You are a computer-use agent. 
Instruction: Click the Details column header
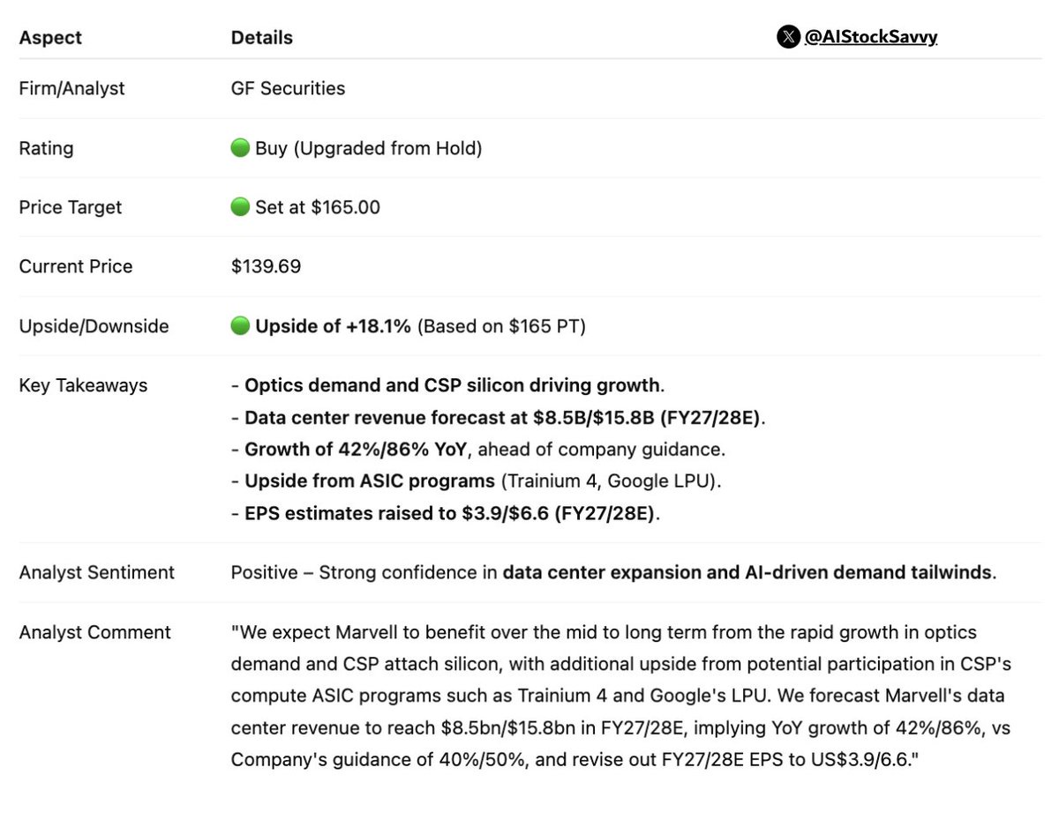coord(261,38)
